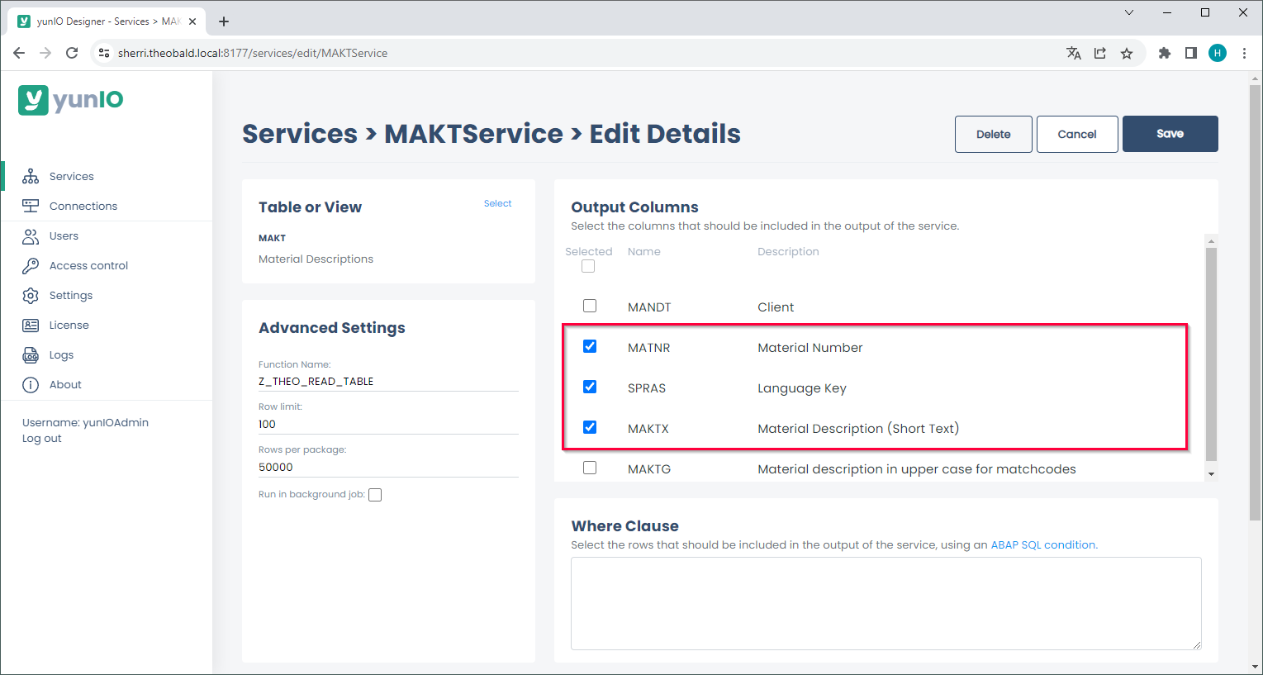Click the Settings gear icon in sidebar
1263x675 pixels.
point(31,296)
